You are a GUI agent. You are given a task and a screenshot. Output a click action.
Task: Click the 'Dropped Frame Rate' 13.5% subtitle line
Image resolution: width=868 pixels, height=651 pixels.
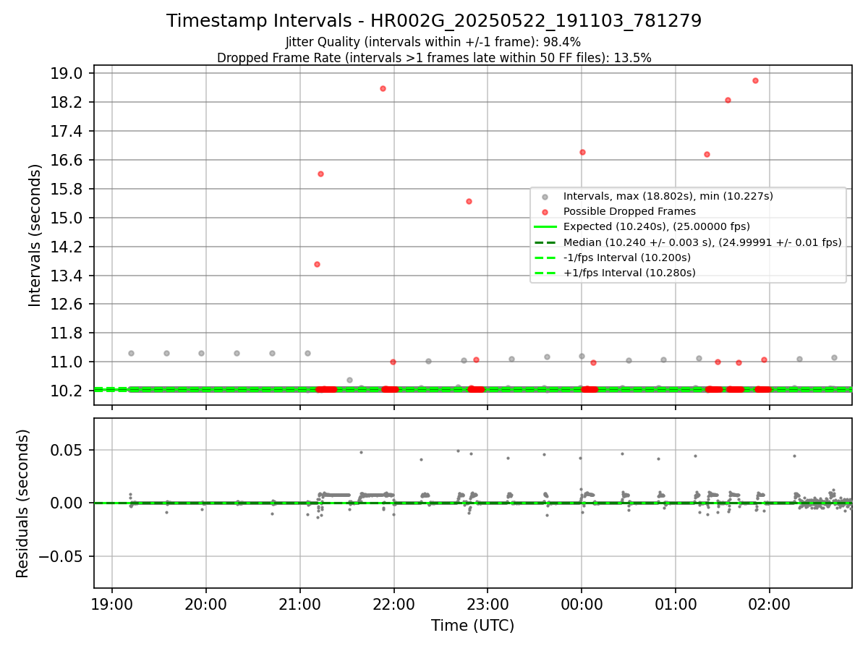click(434, 58)
